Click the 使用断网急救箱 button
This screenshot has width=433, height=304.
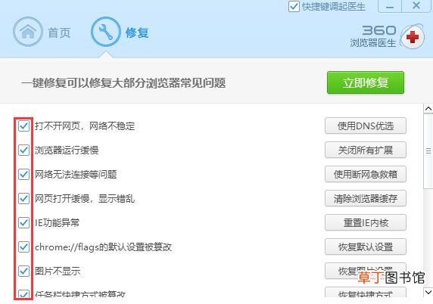[366, 174]
